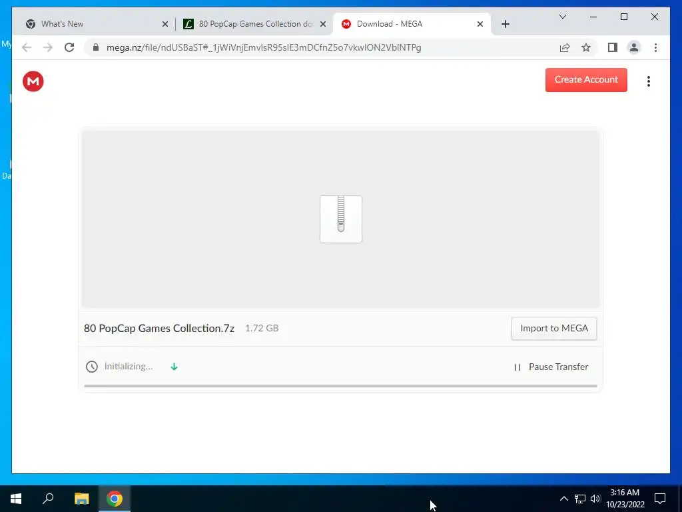The width and height of the screenshot is (682, 512).
Task: Open File Explorer from taskbar
Action: [81, 499]
